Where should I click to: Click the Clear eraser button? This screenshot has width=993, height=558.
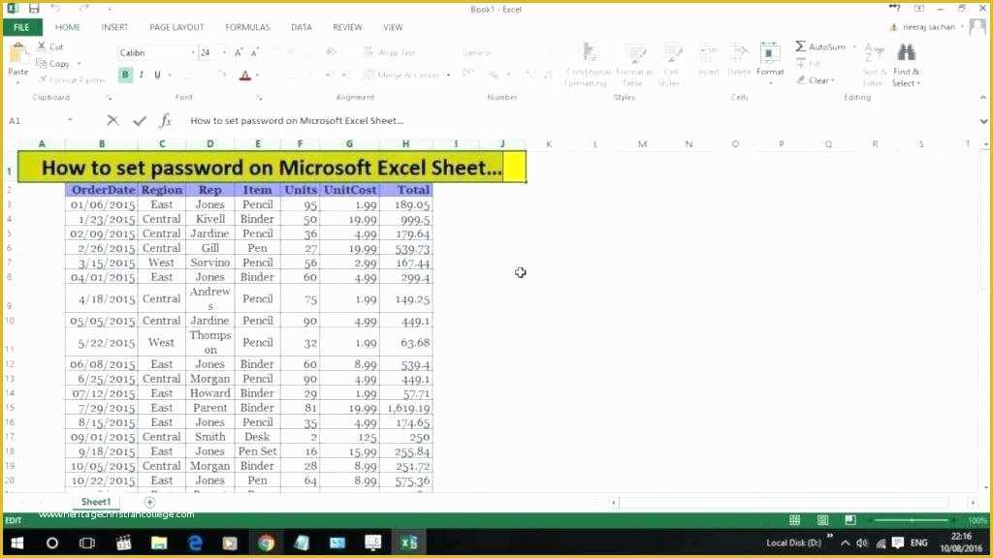(815, 80)
